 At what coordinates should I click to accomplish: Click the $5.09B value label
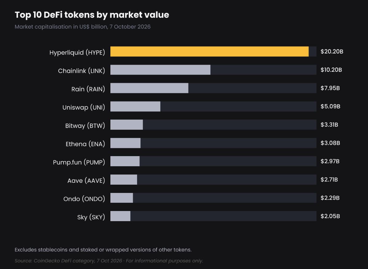tap(331, 106)
